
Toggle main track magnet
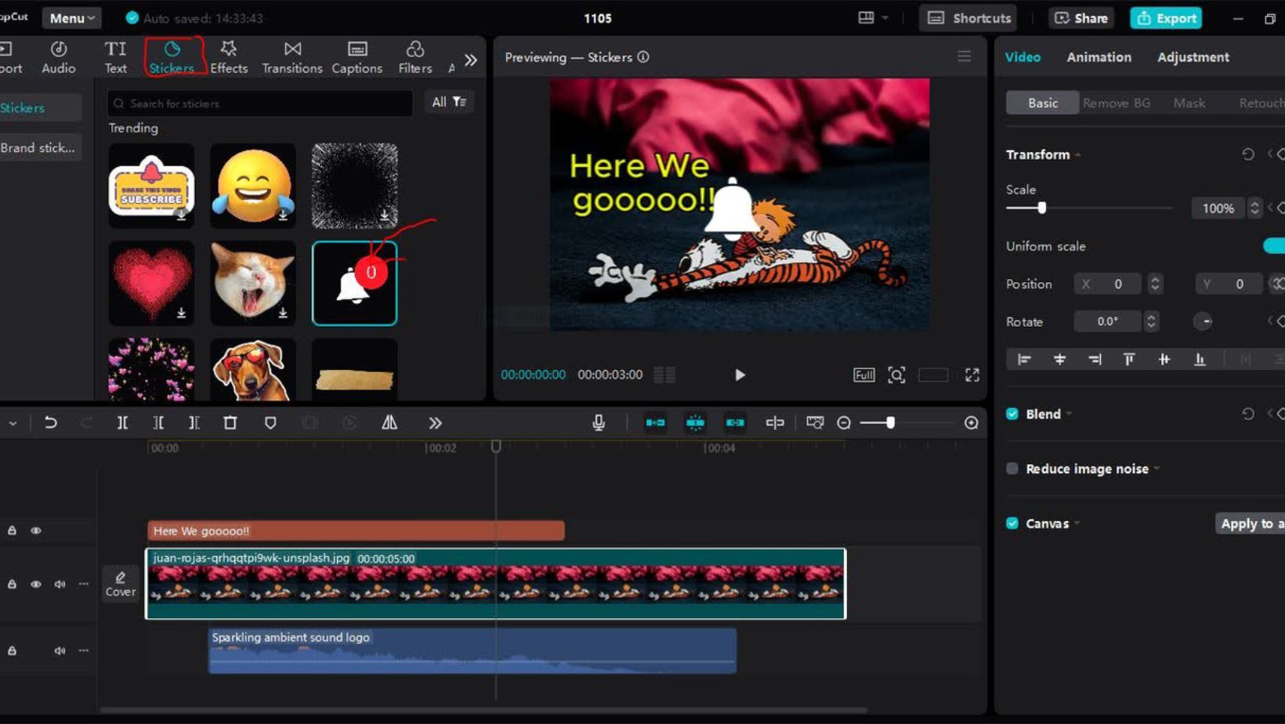click(x=655, y=423)
